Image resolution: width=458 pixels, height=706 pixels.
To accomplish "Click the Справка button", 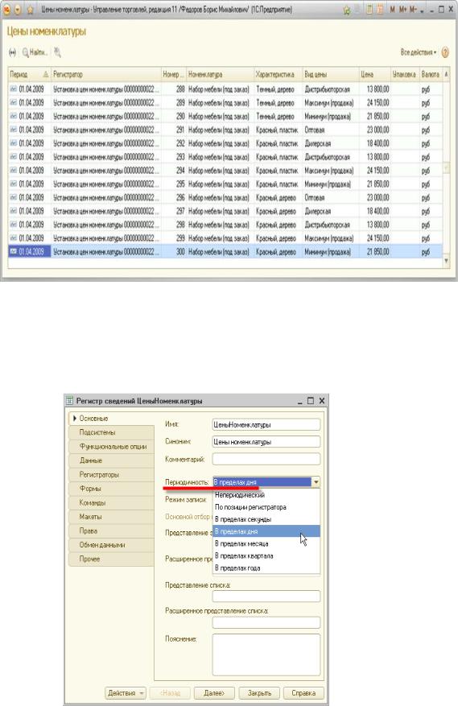I will click(x=303, y=693).
